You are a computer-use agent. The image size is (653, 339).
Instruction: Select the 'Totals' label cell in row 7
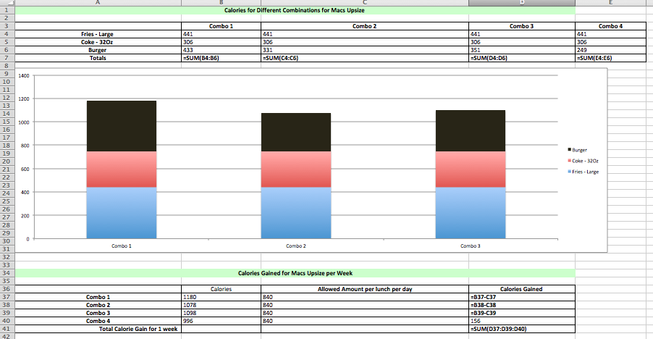pyautogui.click(x=98, y=58)
